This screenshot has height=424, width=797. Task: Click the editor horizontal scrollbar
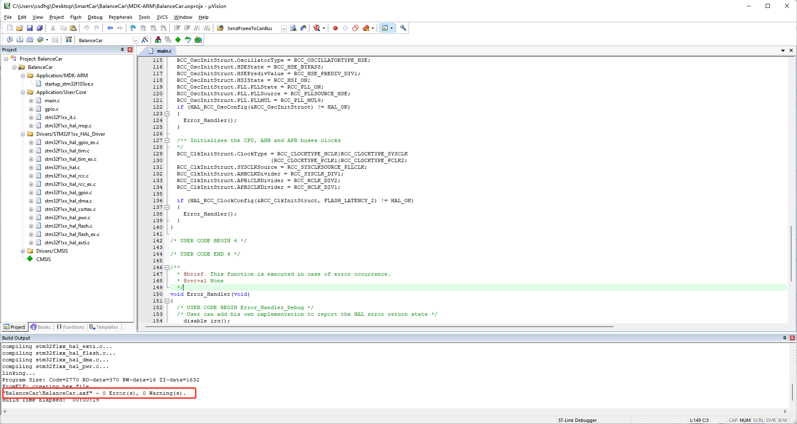click(x=379, y=327)
